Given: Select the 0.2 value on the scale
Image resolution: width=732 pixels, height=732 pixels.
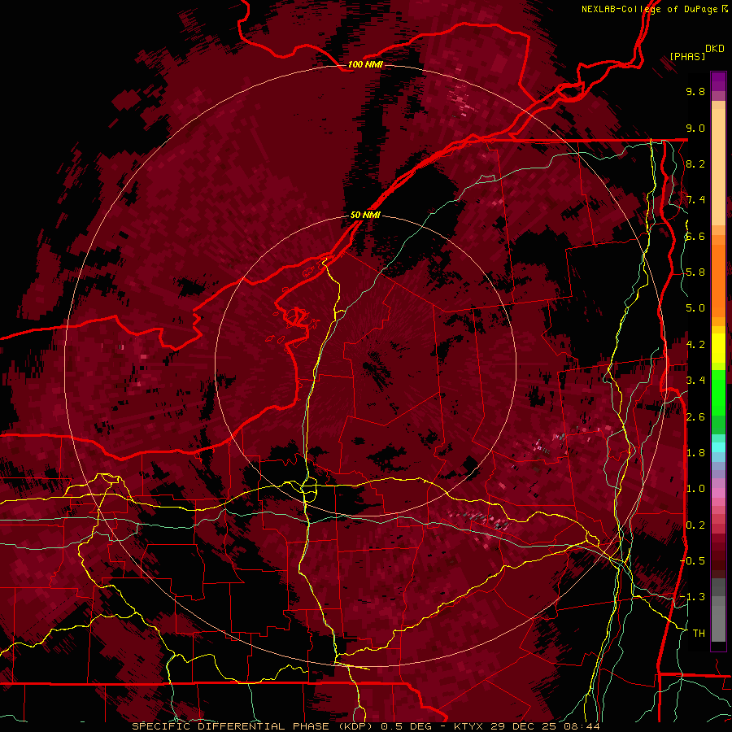Looking at the screenshot, I should [695, 525].
